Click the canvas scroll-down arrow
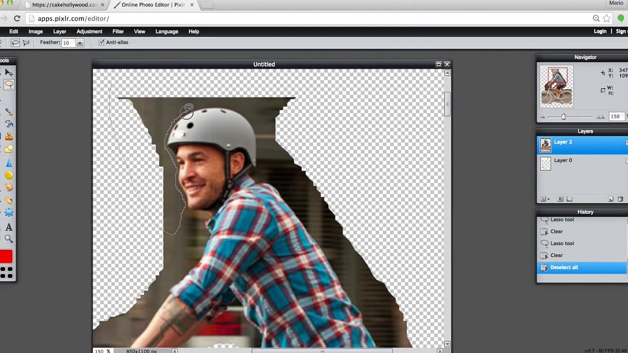 447,344
